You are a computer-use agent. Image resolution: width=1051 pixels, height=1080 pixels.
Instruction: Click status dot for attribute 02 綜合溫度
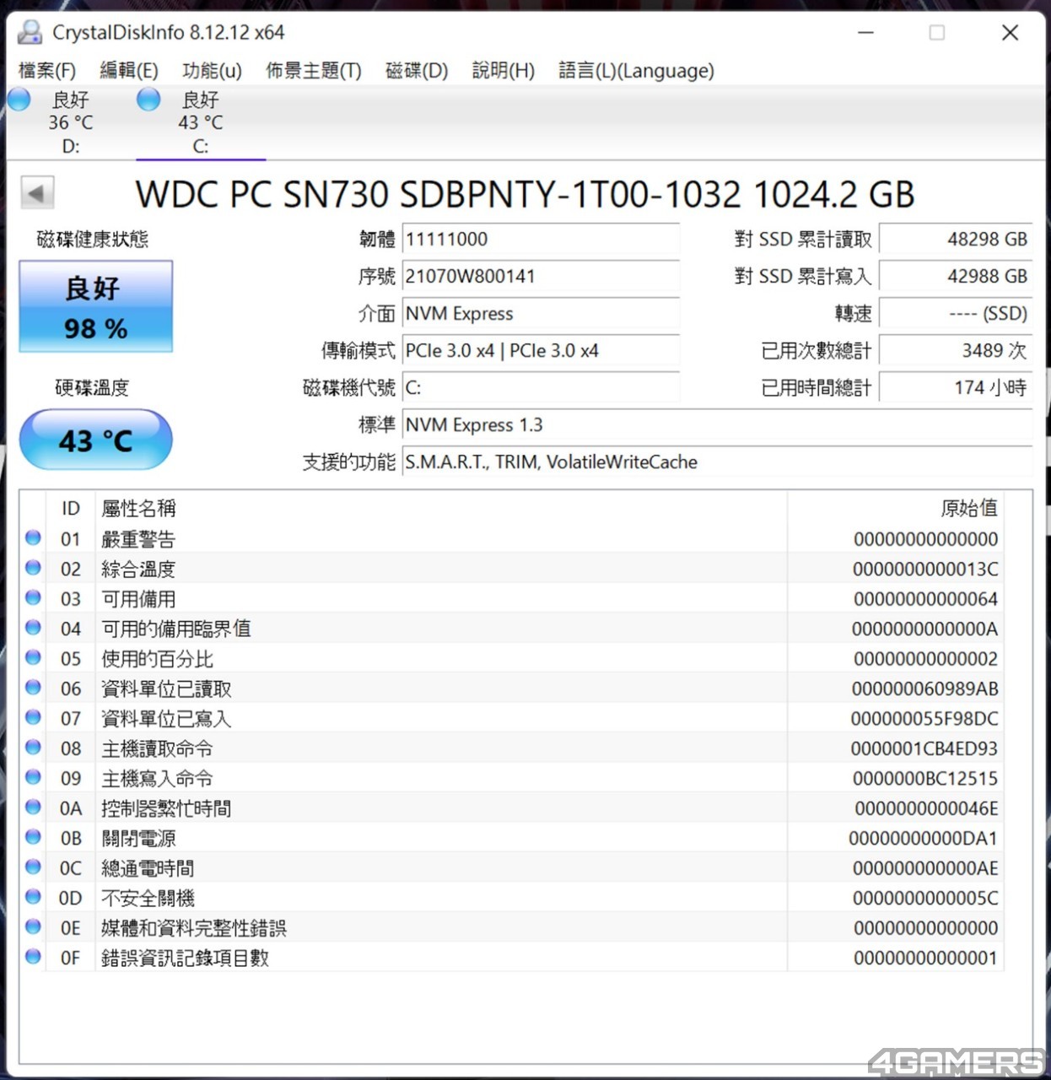[33, 568]
